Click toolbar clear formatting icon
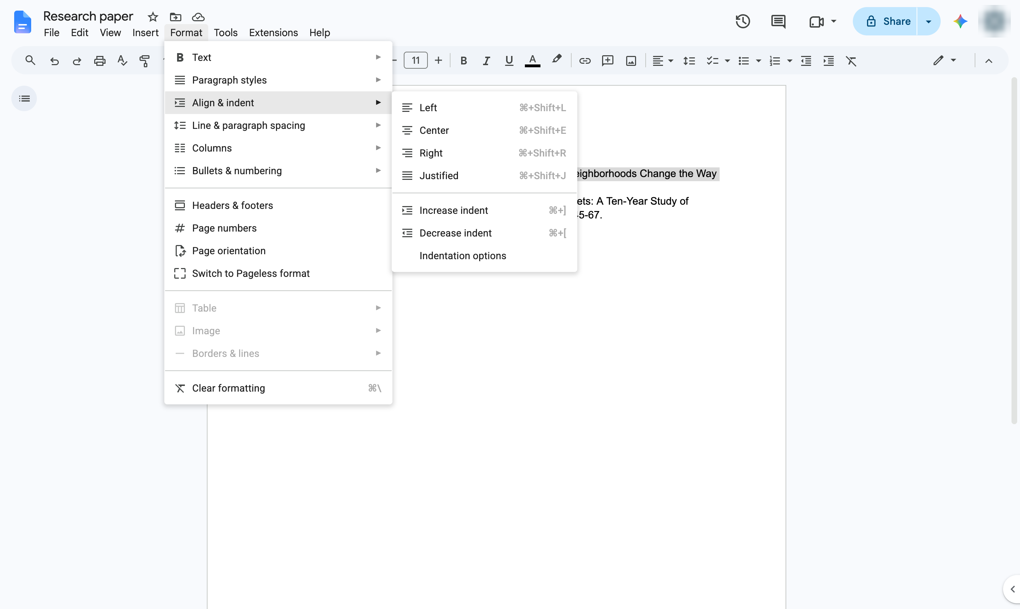 (x=851, y=61)
